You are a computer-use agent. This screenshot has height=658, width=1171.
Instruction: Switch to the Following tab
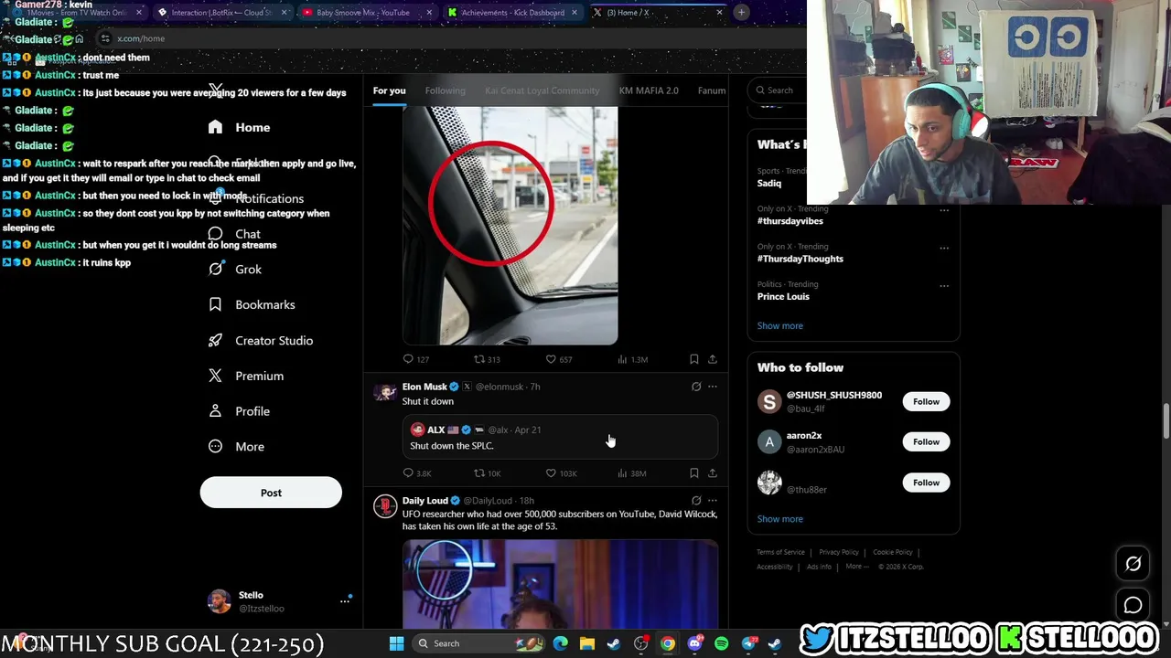click(445, 90)
